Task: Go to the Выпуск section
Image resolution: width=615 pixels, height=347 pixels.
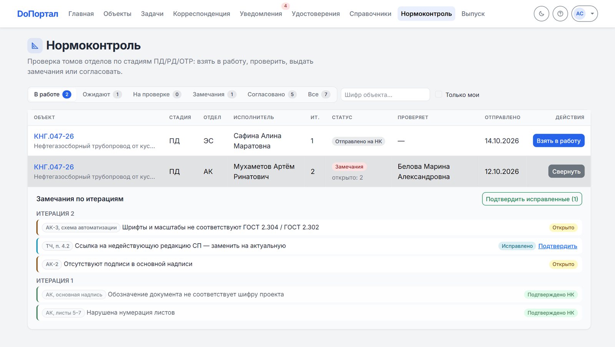Action: [473, 14]
